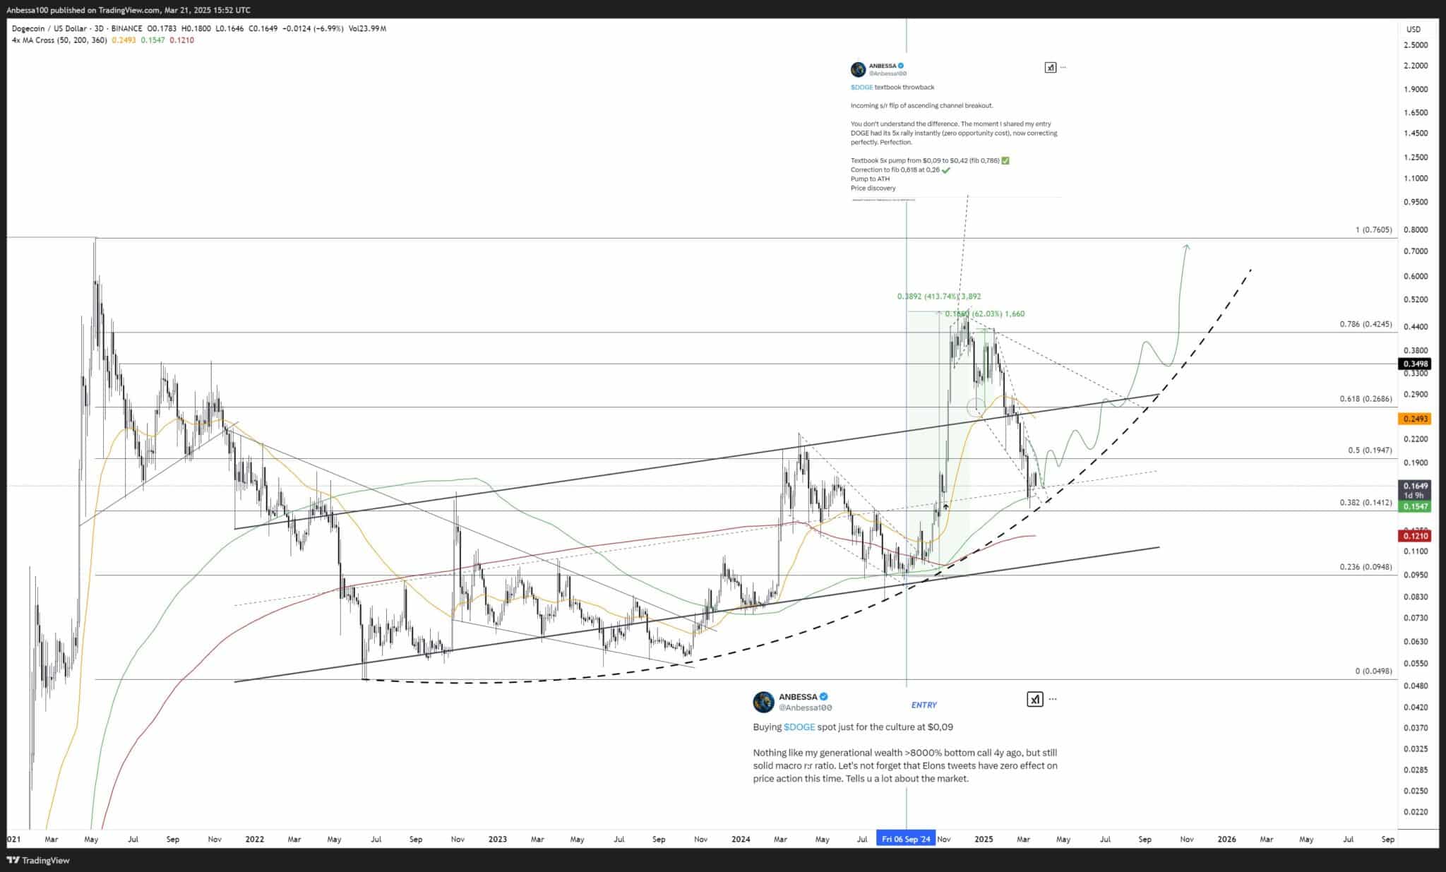
Task: Click $DOGE cashtag in upper tweet
Action: coord(861,87)
